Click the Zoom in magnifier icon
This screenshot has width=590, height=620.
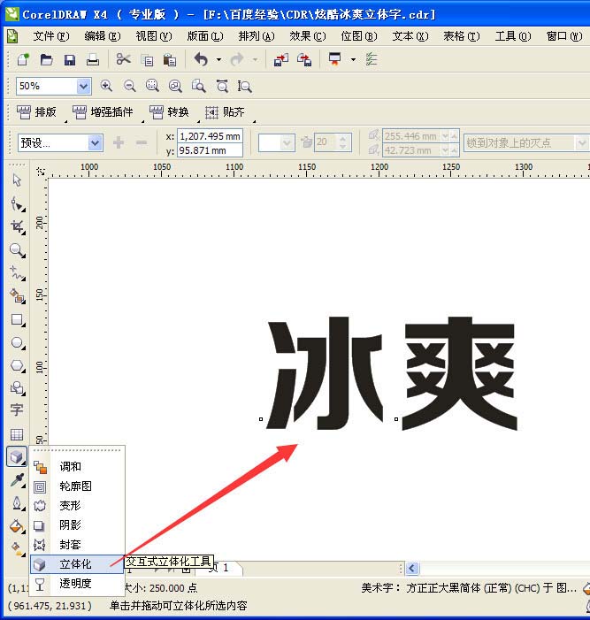tap(106, 86)
